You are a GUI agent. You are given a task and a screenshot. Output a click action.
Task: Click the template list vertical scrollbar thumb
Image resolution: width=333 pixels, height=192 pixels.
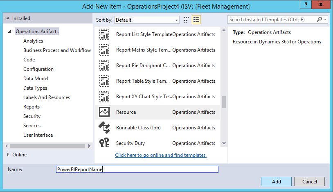click(224, 102)
